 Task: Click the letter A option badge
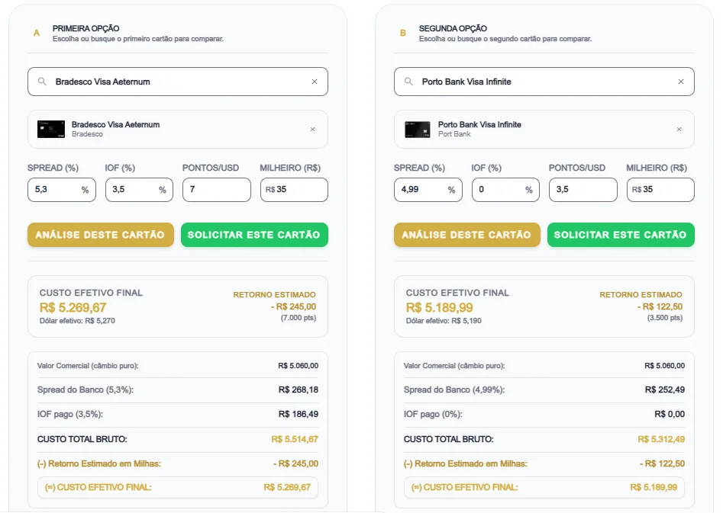point(37,33)
